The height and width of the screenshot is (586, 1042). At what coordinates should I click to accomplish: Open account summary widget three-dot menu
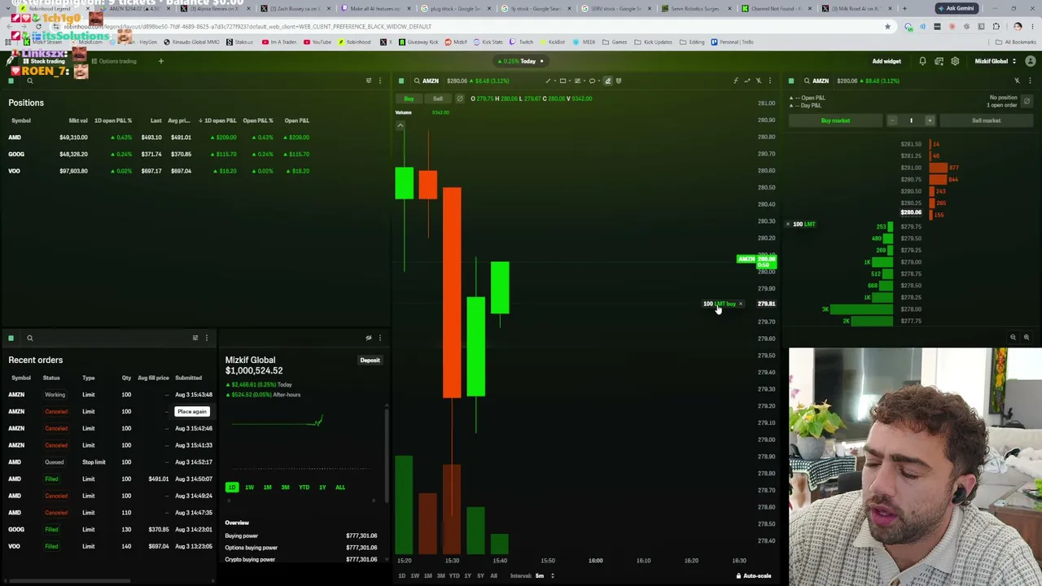379,338
